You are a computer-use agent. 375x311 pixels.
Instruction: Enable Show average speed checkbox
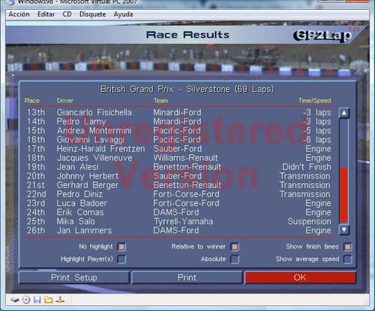[348, 259]
